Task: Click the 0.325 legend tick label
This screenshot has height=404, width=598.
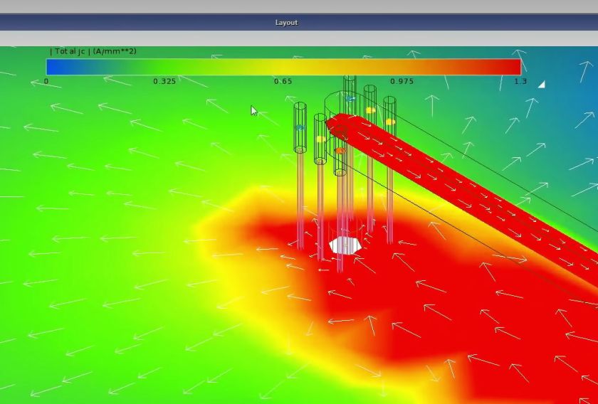Action: pyautogui.click(x=164, y=81)
